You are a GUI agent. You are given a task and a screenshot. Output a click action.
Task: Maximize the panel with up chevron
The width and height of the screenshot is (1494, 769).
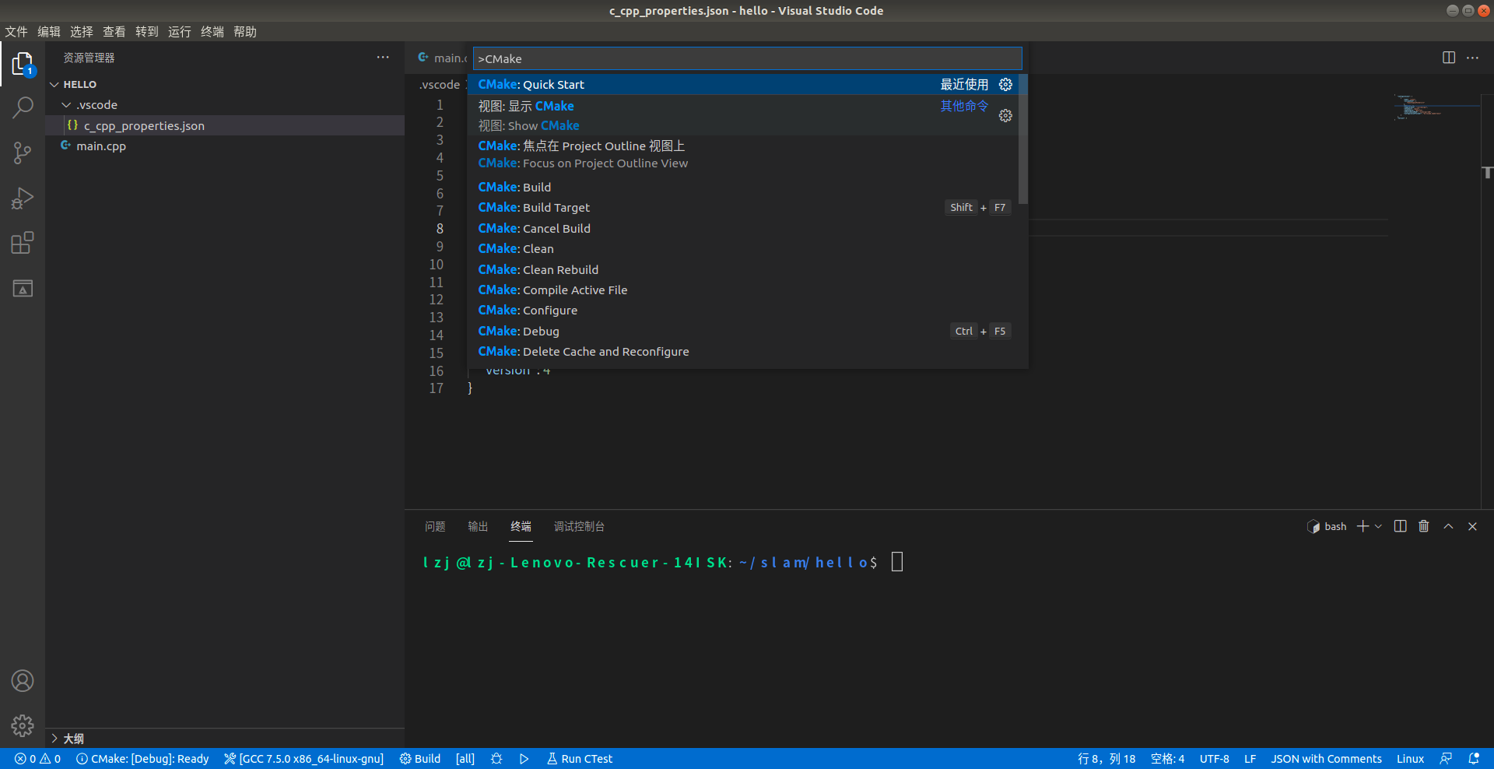coord(1448,526)
